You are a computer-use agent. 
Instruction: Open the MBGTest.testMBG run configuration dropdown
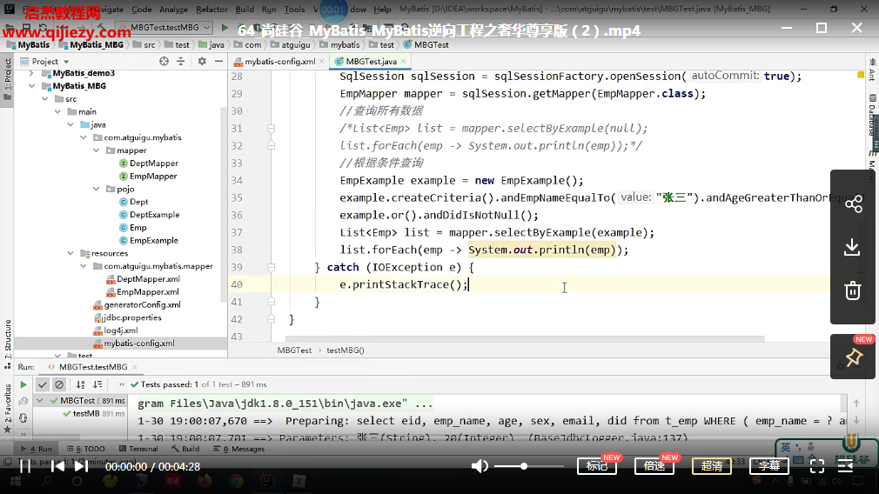pyautogui.click(x=164, y=27)
